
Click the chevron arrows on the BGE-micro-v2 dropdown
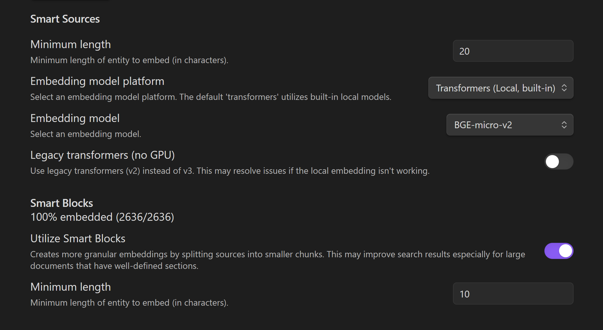click(564, 125)
